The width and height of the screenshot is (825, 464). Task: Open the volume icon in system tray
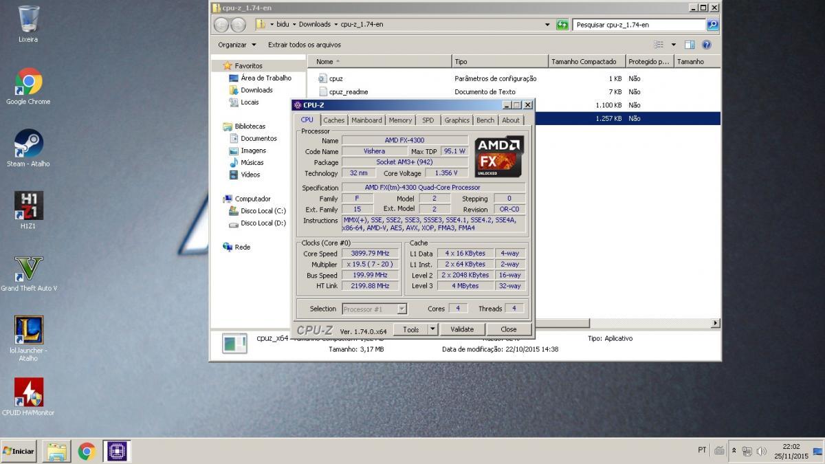point(761,451)
